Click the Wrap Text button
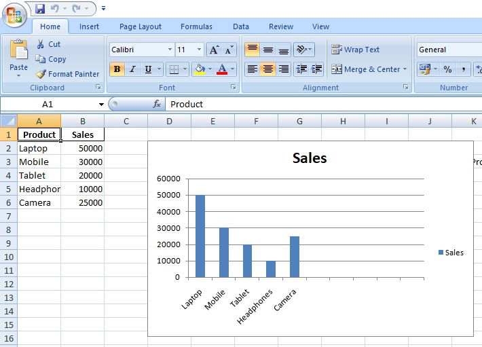The width and height of the screenshot is (482, 347). (356, 50)
